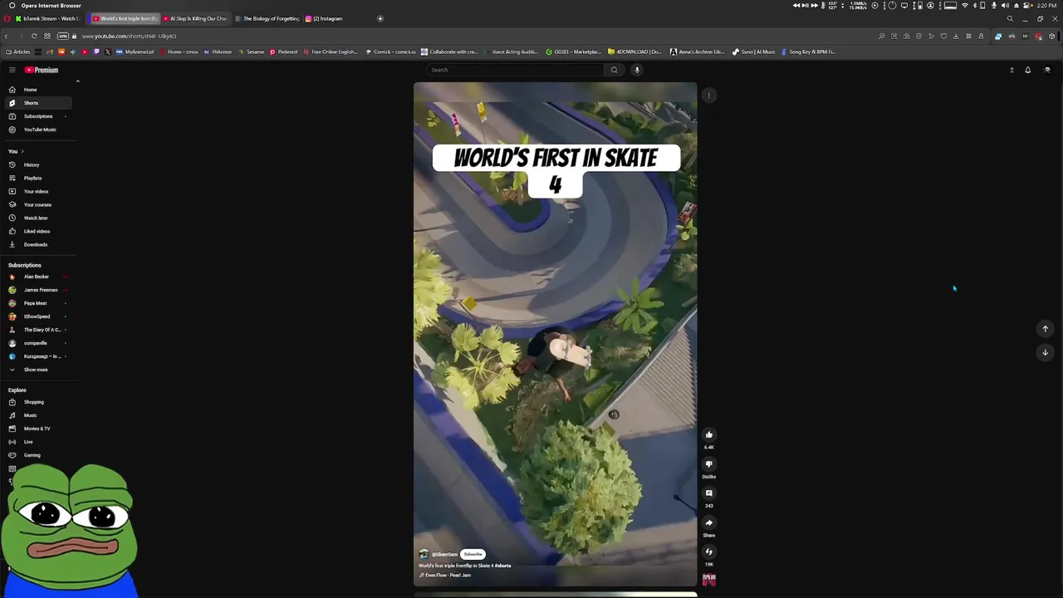Open Gaming in Explore
The width and height of the screenshot is (1063, 598).
37,455
